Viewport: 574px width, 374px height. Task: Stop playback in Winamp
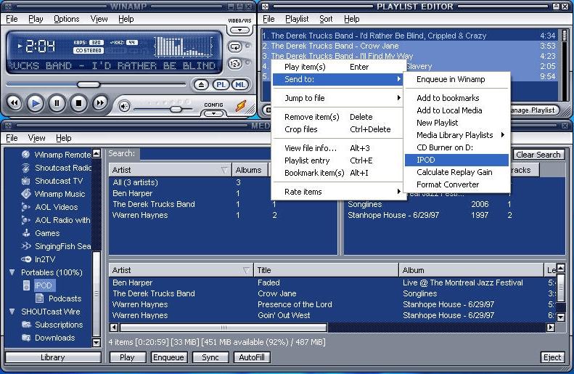click(x=78, y=104)
